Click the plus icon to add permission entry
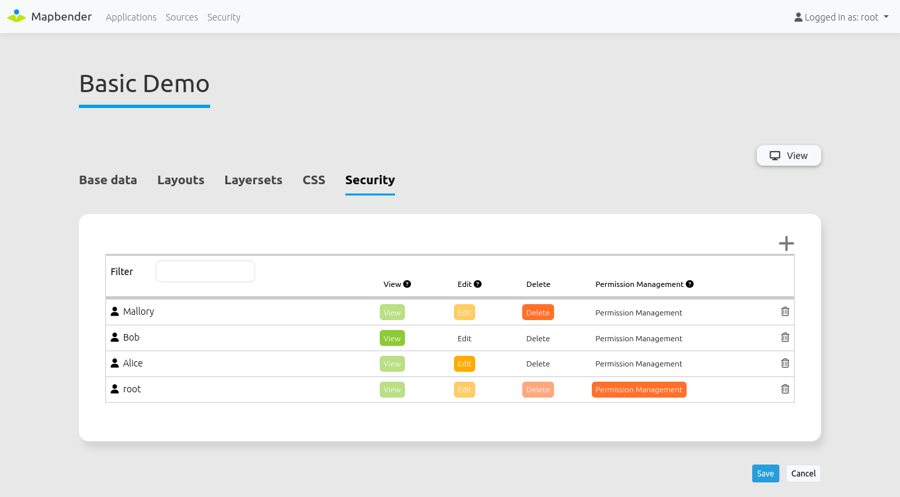Viewport: 900px width, 497px height. [786, 244]
